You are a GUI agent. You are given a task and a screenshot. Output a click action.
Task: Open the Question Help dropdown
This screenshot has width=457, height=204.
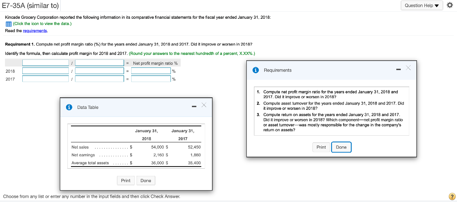pos(422,5)
